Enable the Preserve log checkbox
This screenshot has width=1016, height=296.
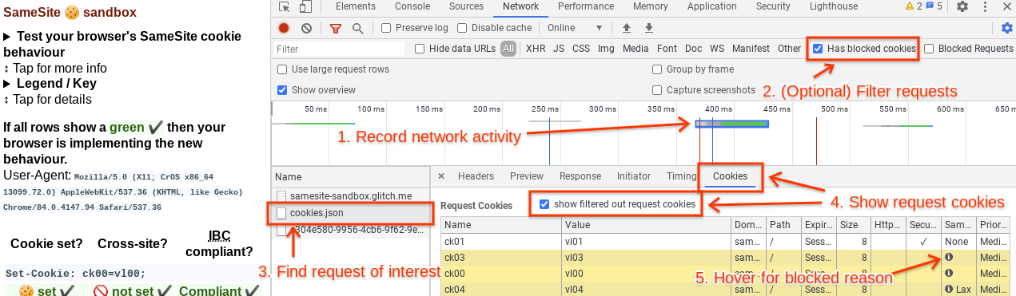(386, 28)
